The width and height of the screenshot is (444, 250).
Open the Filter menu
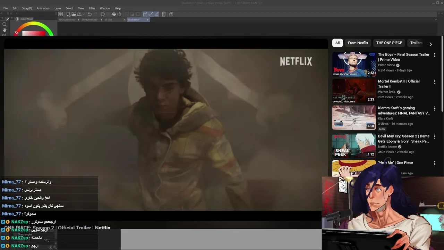(x=92, y=8)
